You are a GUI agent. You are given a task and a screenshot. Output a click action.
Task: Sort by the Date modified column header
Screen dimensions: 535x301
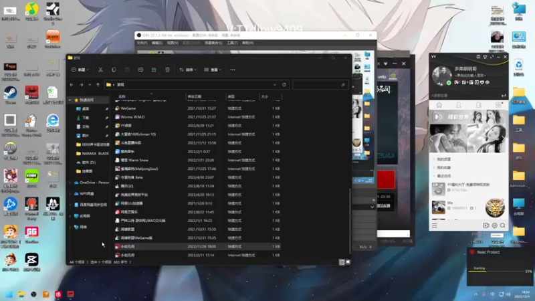[206, 96]
